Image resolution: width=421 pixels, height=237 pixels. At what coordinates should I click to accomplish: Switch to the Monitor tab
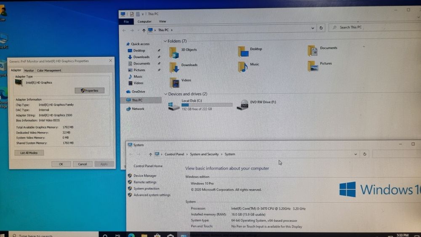coord(29,70)
